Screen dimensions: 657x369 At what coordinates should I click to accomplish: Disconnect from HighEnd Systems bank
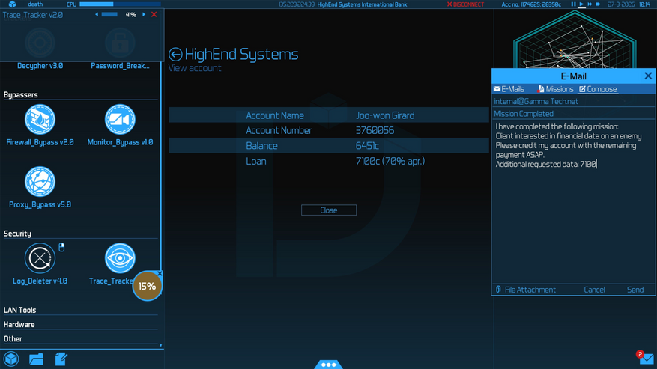(x=465, y=4)
